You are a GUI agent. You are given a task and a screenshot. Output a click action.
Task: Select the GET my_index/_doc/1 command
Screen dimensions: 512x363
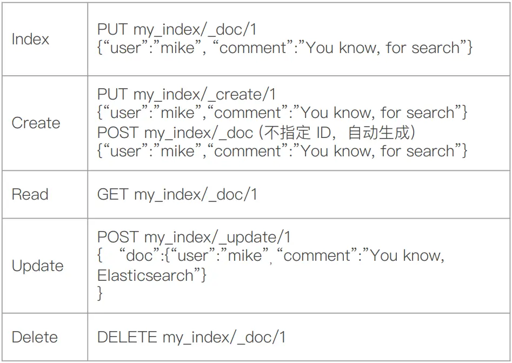[x=177, y=195]
